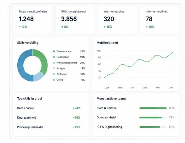Click the +18% growth value
This screenshot has width=185, height=143.
[77, 118]
